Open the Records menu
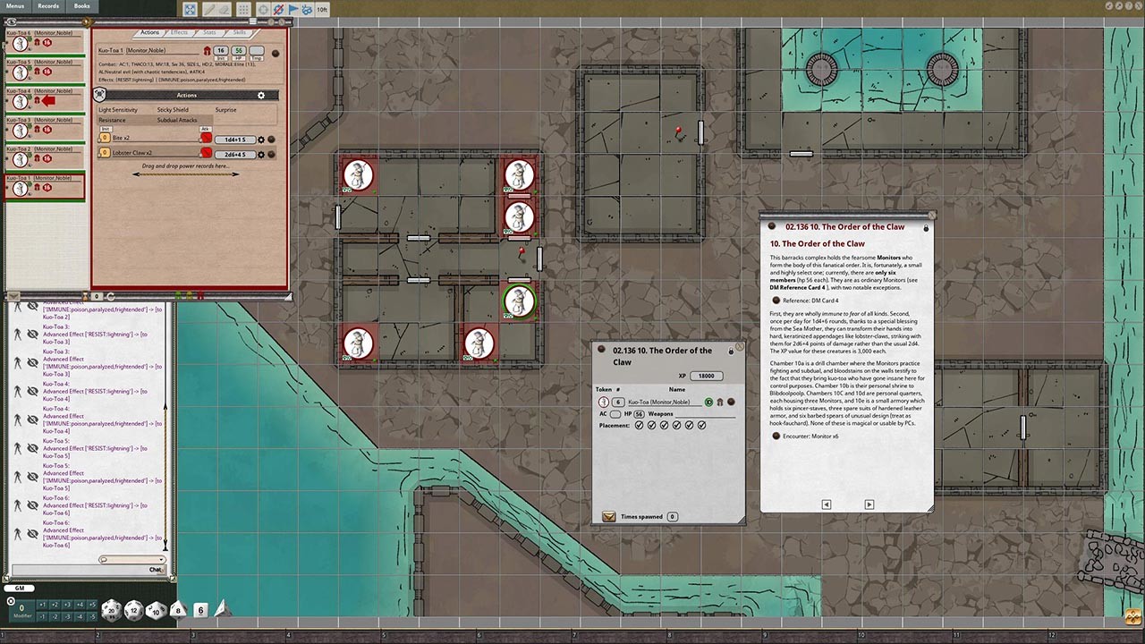The height and width of the screenshot is (644, 1145). click(50, 5)
